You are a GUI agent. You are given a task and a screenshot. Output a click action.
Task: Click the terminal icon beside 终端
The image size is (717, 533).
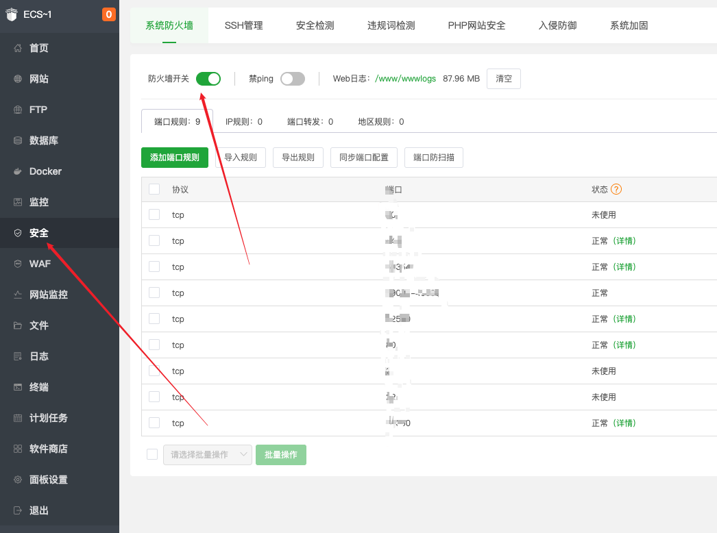tap(18, 387)
